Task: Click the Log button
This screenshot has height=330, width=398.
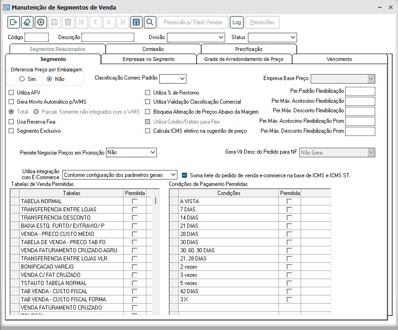Action: [x=237, y=22]
